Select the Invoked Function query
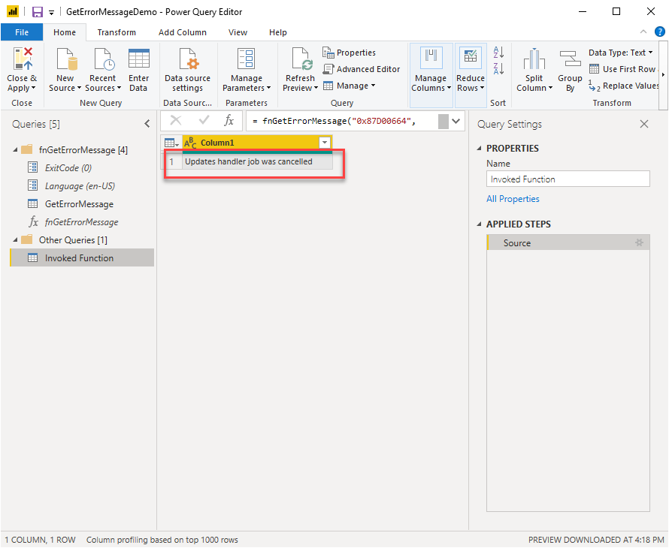669x548 pixels. tap(82, 257)
